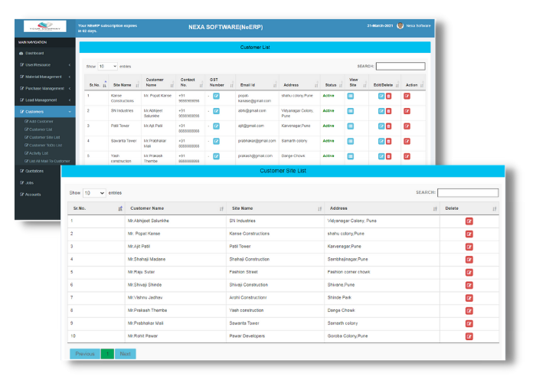Click the Previous pagination button
The height and width of the screenshot is (383, 536).
(x=85, y=354)
